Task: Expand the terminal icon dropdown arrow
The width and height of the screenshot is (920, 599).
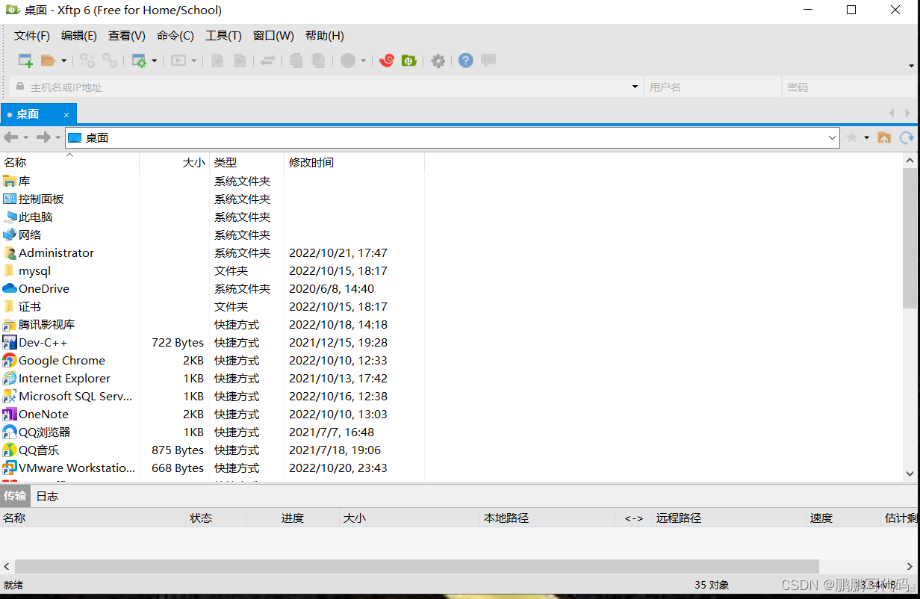Action: click(194, 61)
